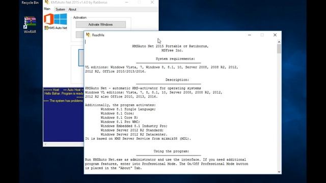
Task: Click the 'System requirements:' heading
Action: coord(175,59)
